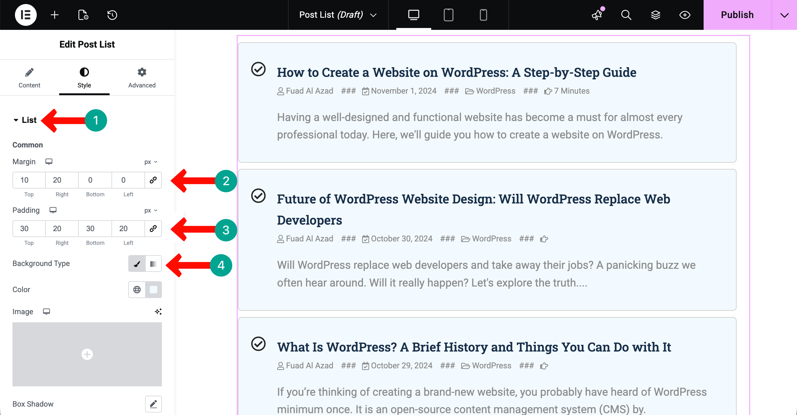797x415 pixels.
Task: Open the revision history icon
Action: [x=112, y=15]
